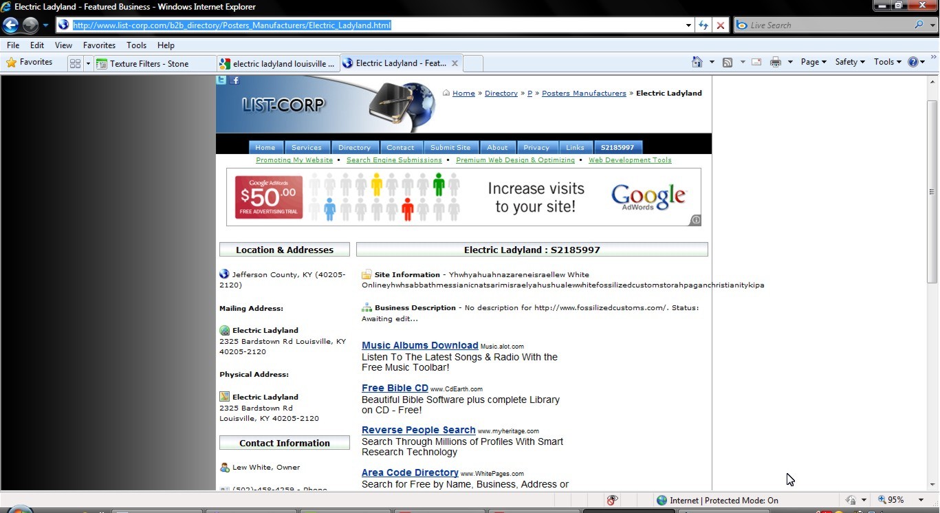This screenshot has height=513, width=940.
Task: Open the Free Bible CD ad link
Action: (x=395, y=388)
